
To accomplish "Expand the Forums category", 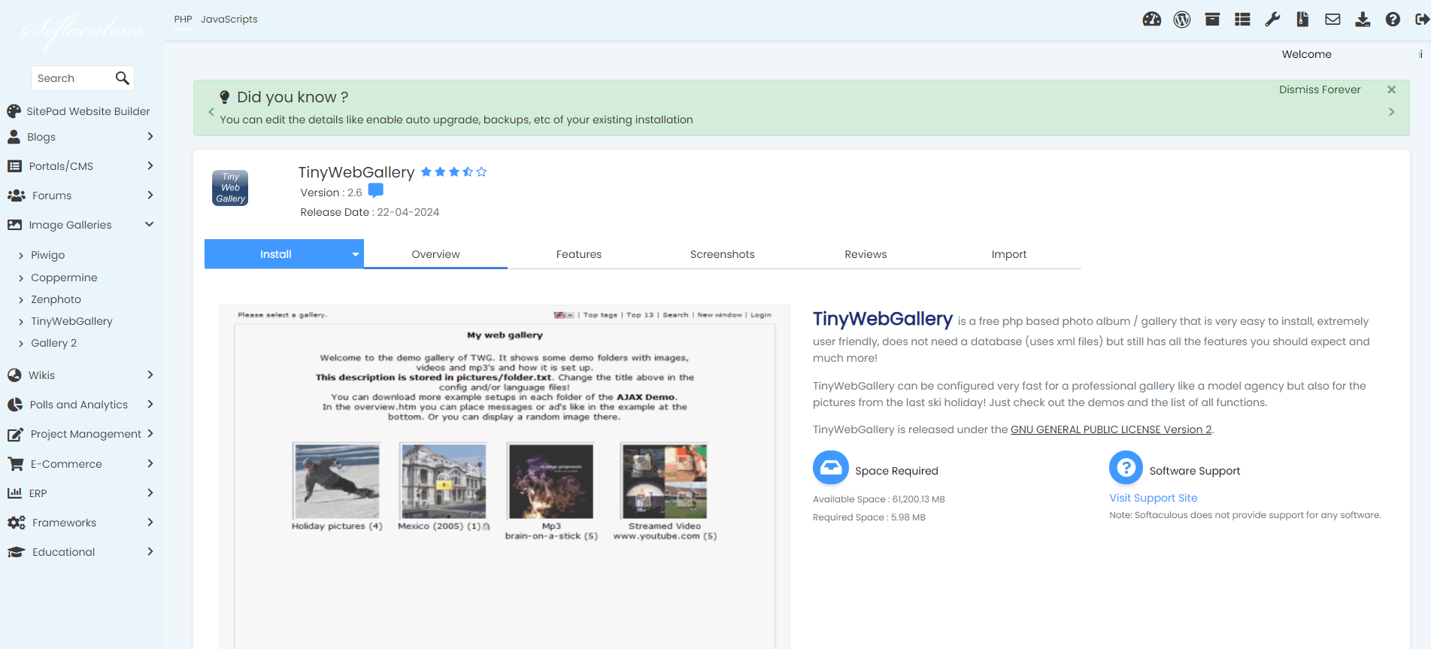I will (150, 195).
